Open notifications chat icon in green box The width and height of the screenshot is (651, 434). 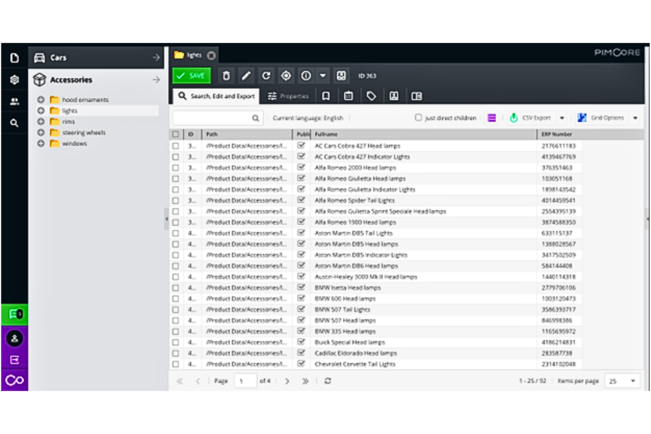click(15, 314)
